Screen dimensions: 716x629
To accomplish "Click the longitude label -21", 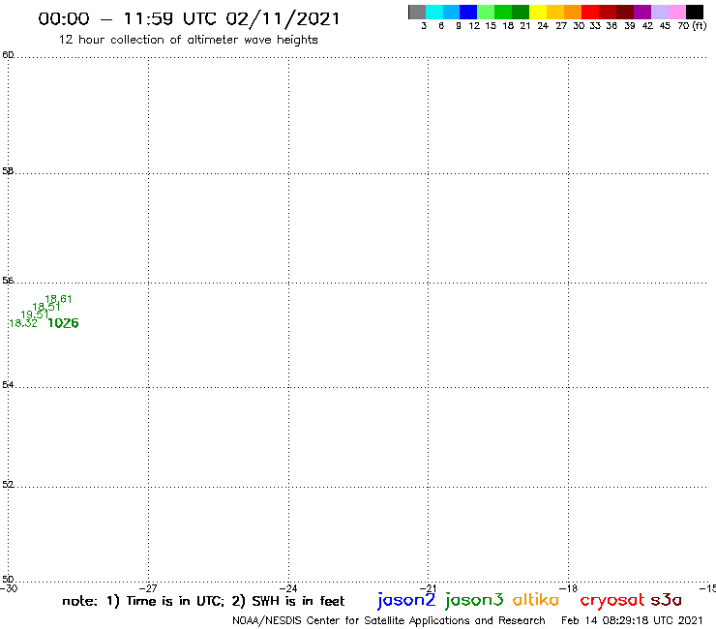I will click(428, 588).
